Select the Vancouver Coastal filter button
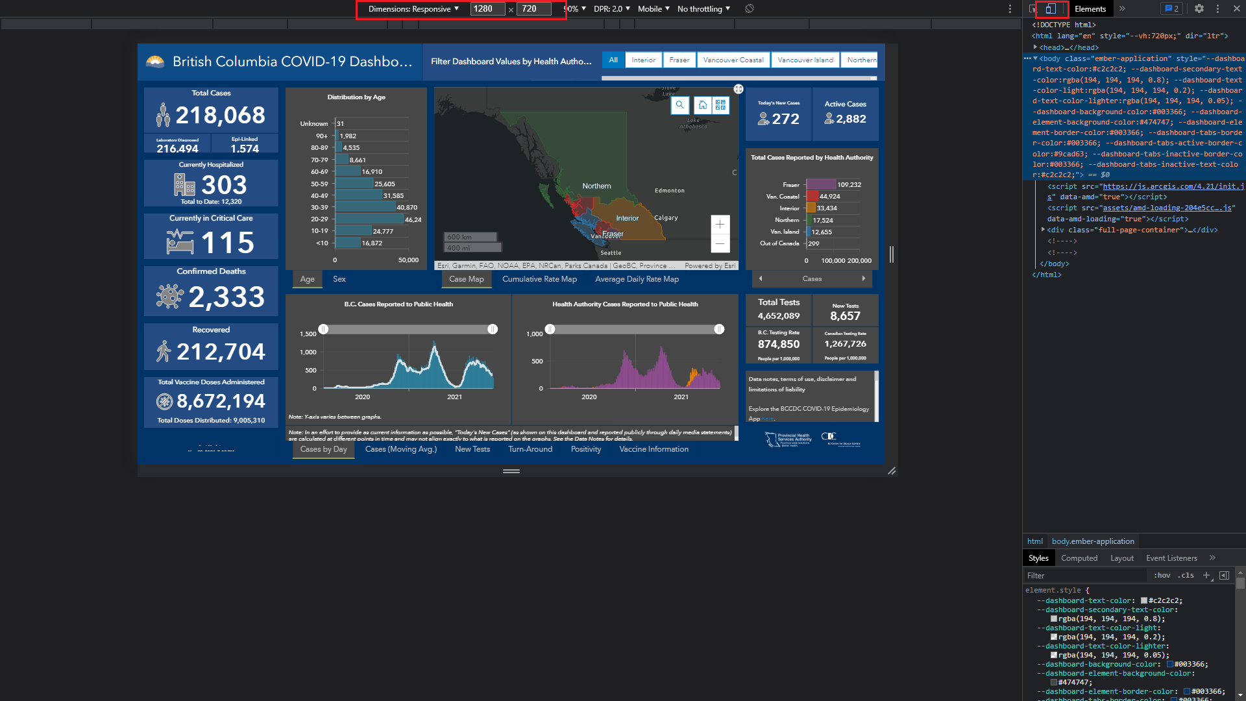Screen dimensions: 1246x701 (733, 60)
